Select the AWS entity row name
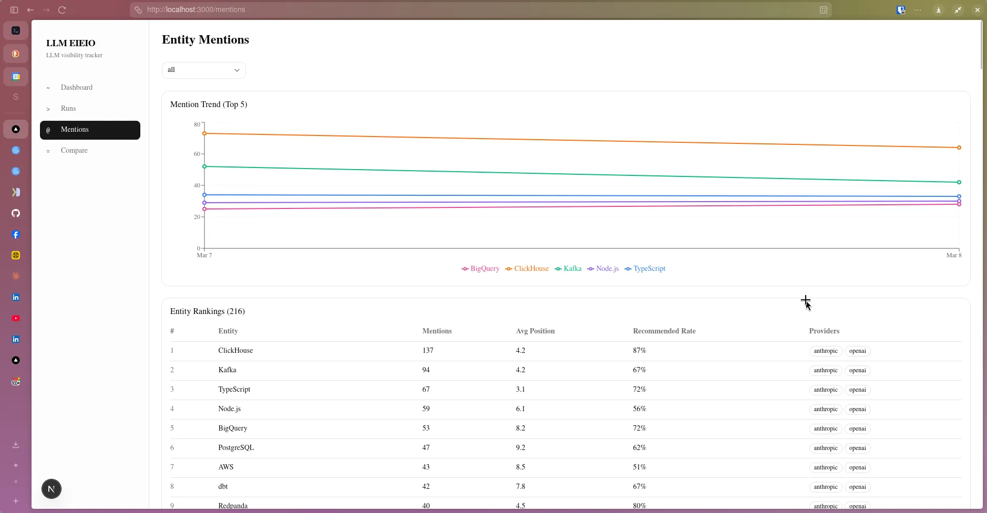Screen dimensions: 987x513 [225, 467]
